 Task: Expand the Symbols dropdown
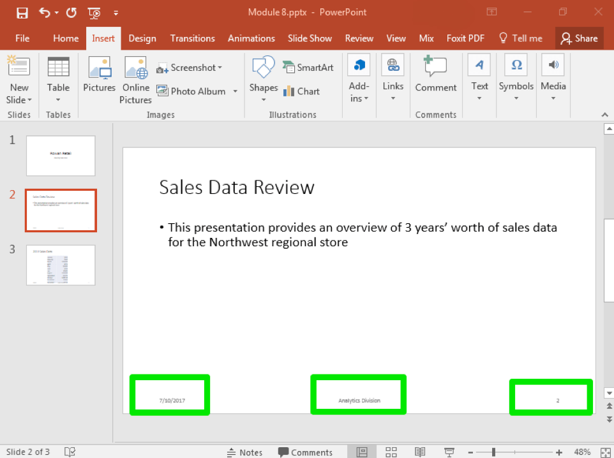[516, 98]
